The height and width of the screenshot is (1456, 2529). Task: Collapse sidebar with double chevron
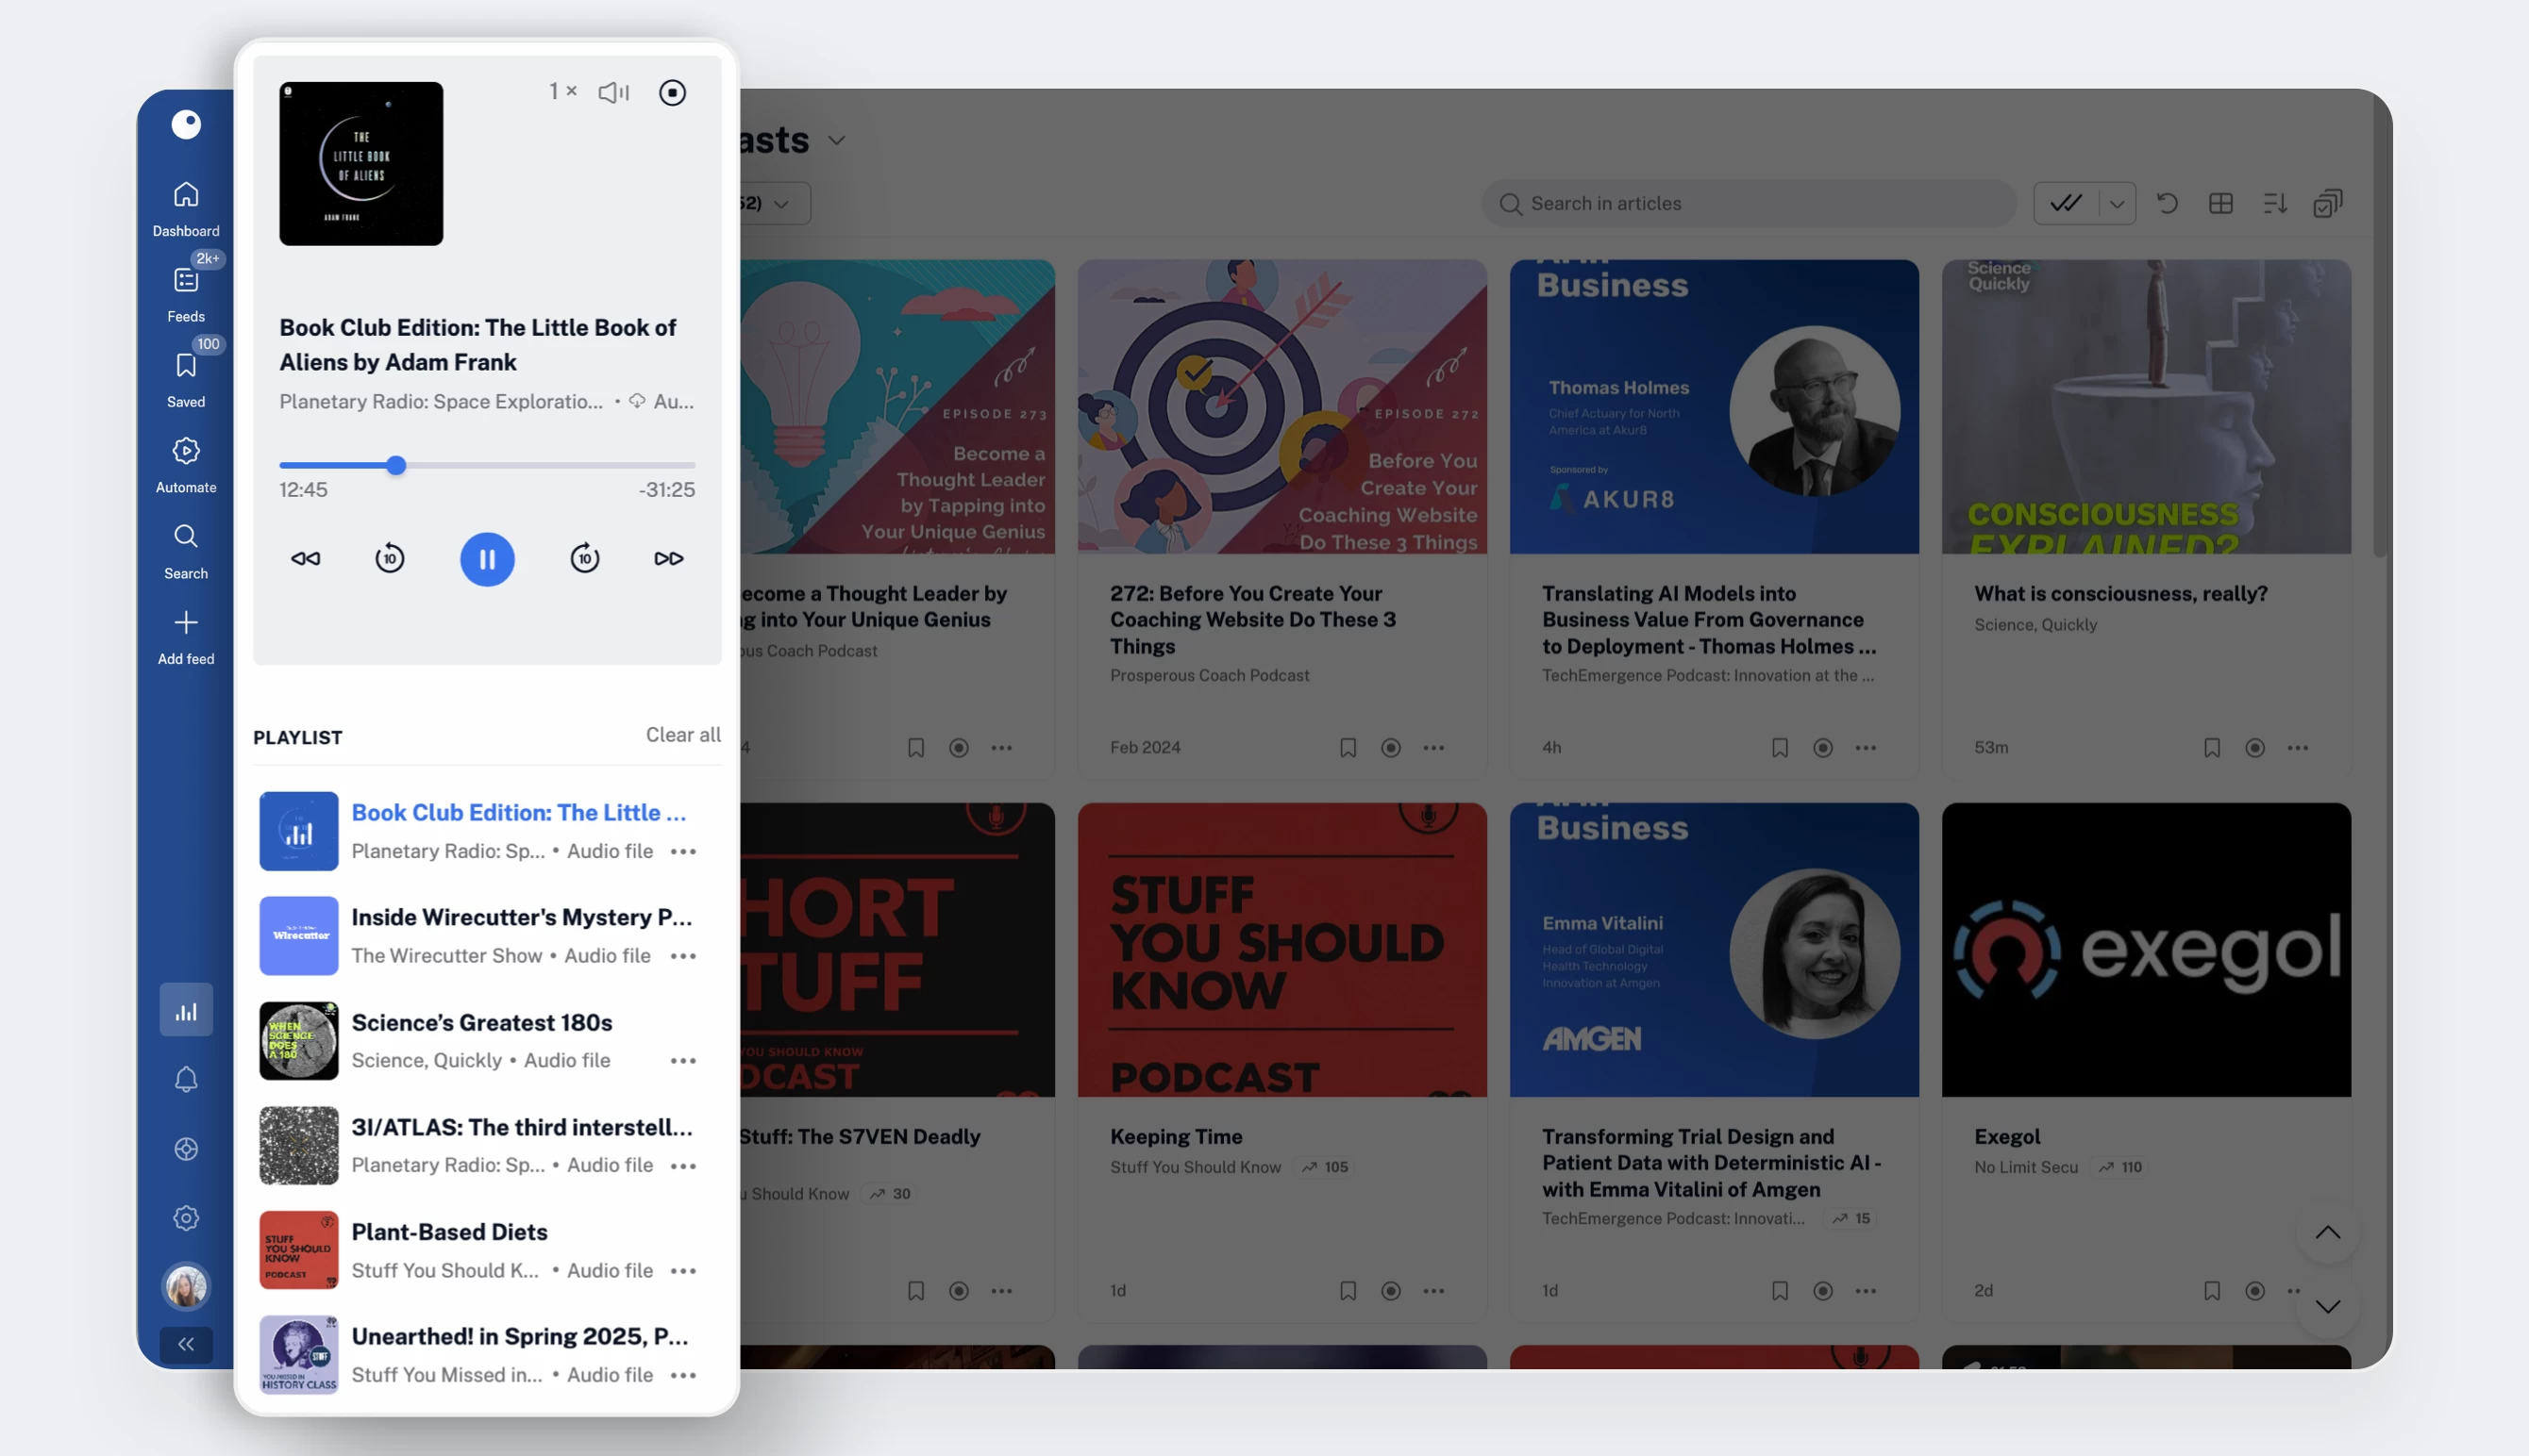point(186,1344)
